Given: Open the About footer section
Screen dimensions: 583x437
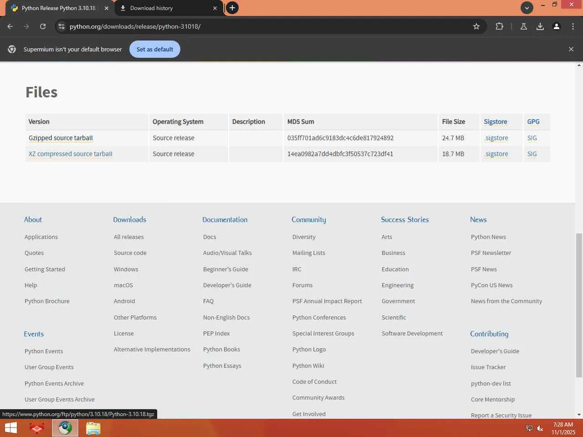Looking at the screenshot, I should pyautogui.click(x=33, y=219).
